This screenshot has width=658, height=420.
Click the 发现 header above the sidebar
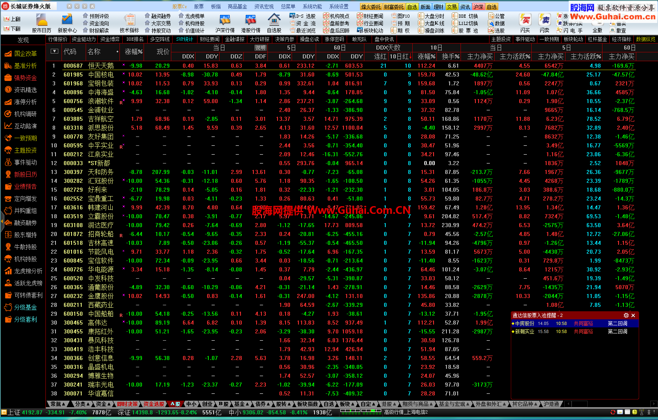click(23, 40)
